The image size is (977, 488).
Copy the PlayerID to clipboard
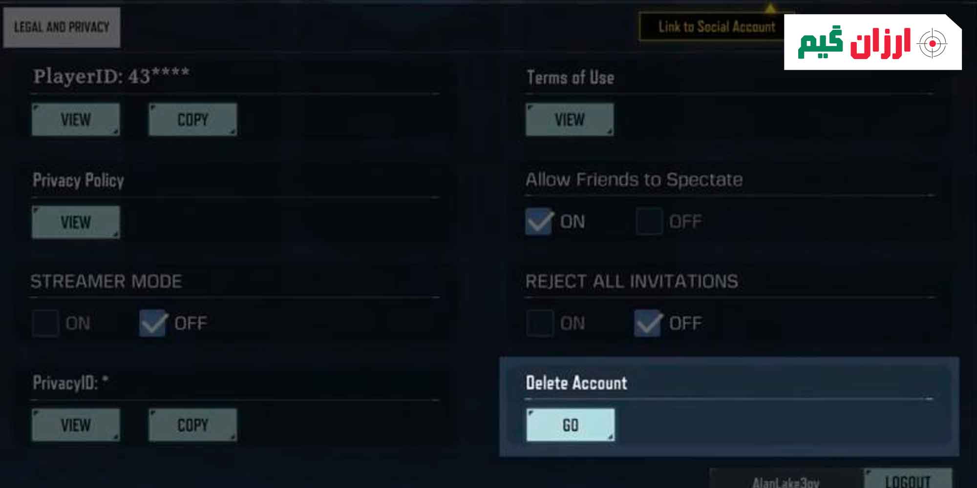193,120
